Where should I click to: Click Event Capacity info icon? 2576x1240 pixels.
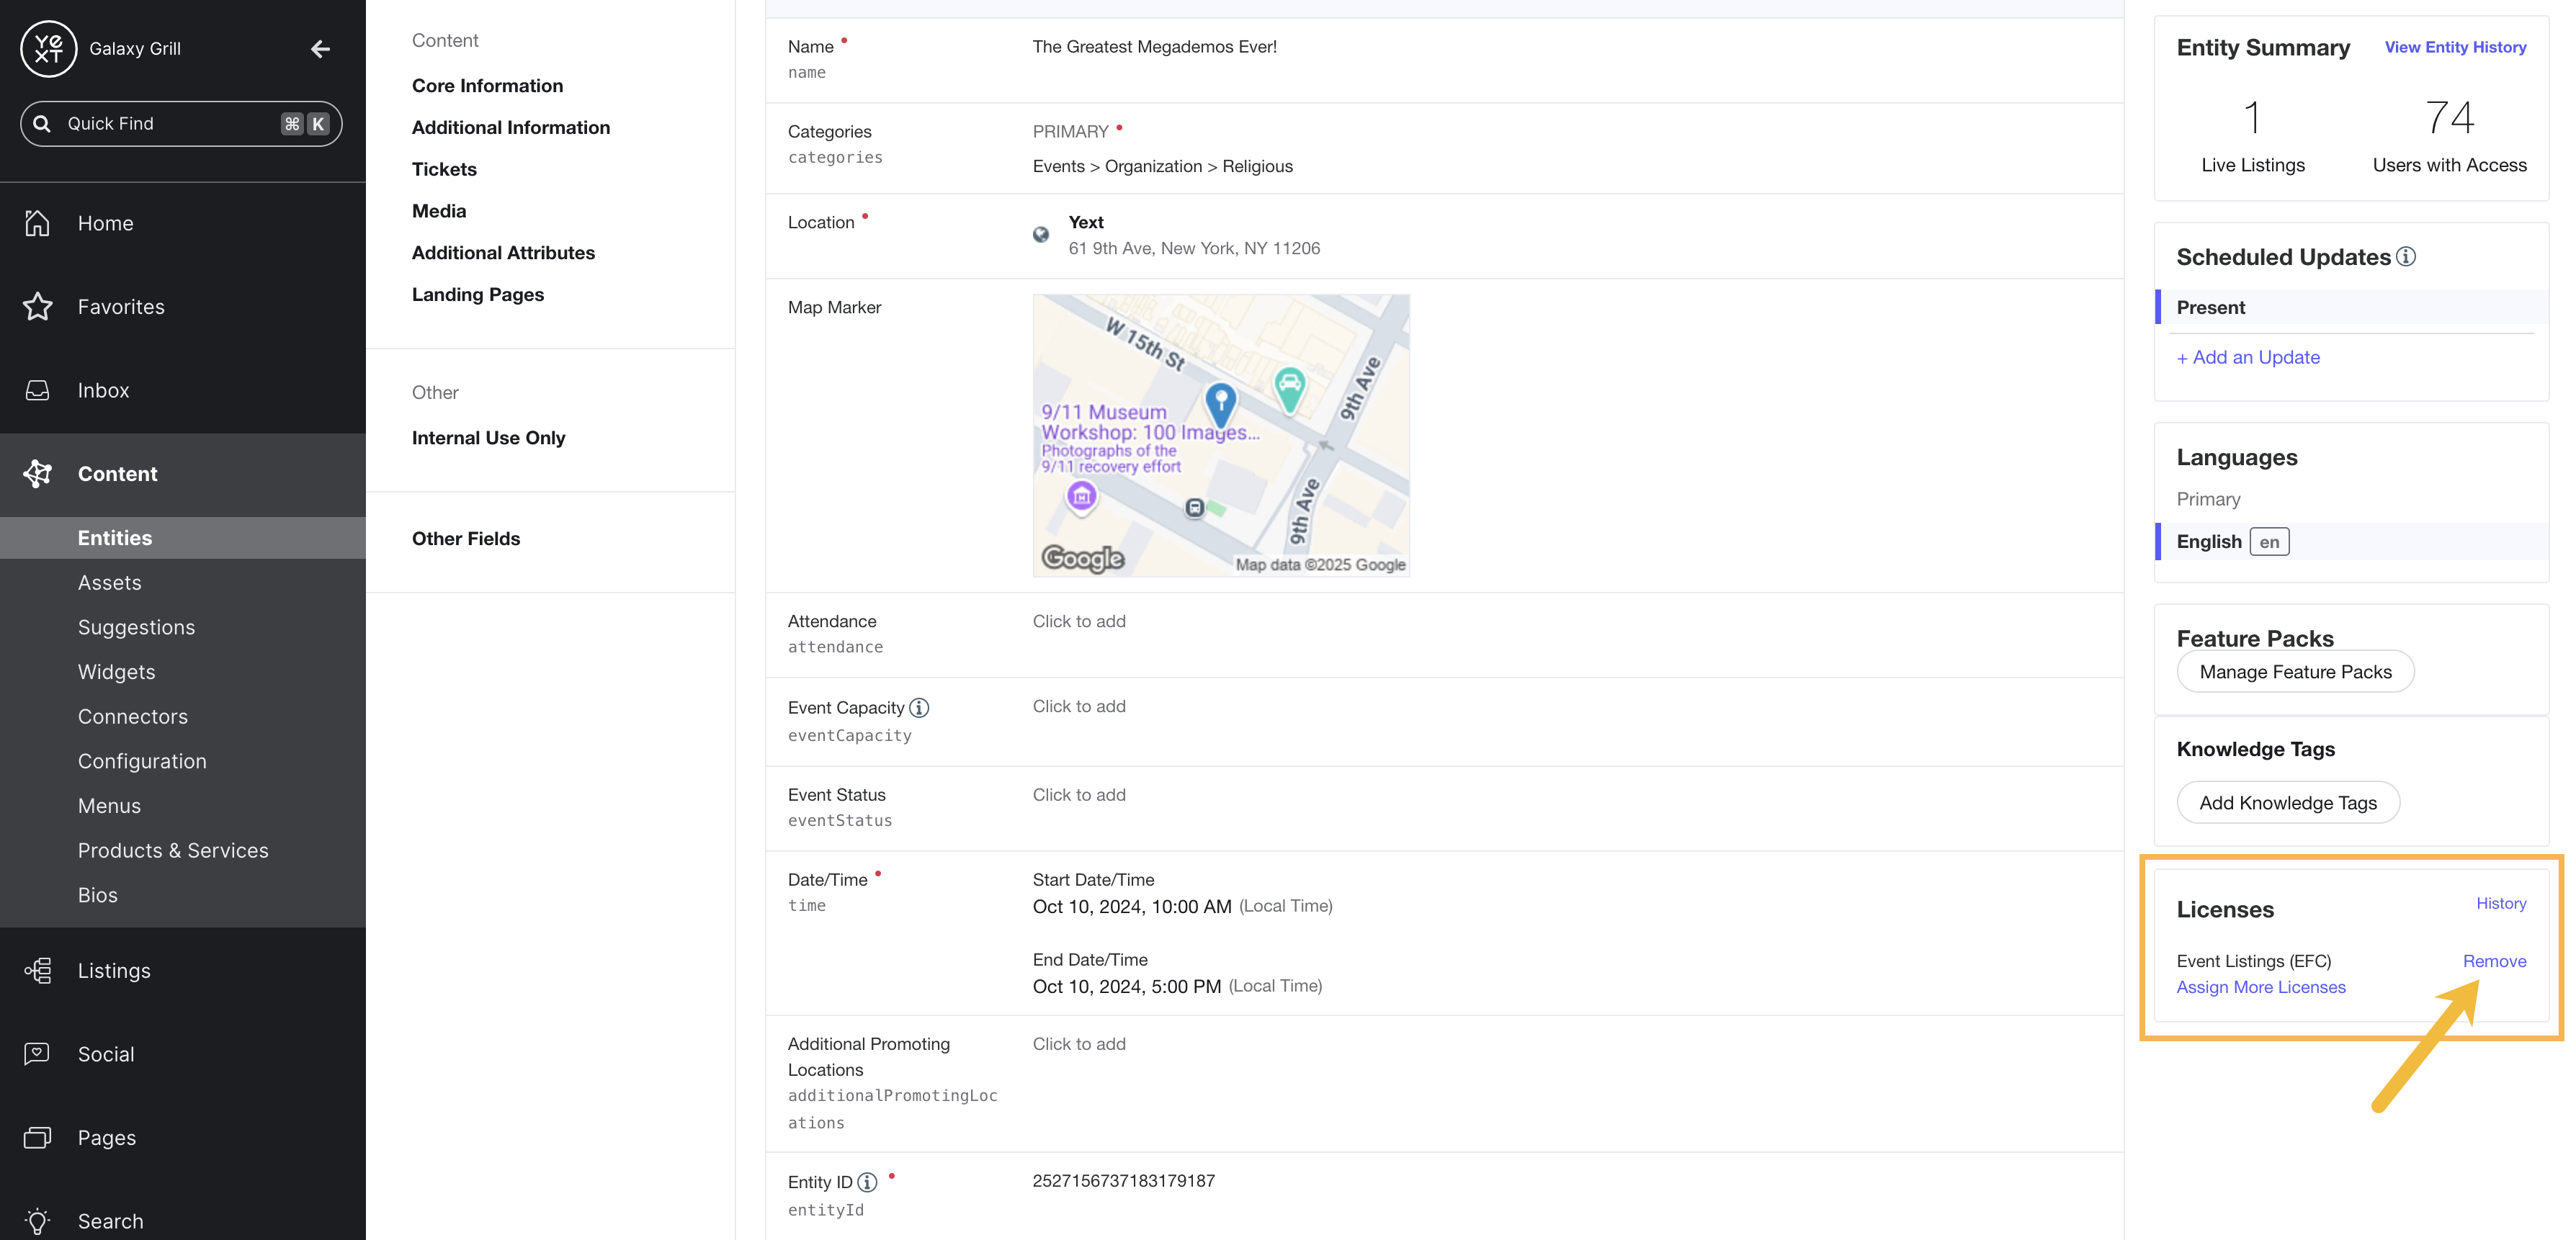919,708
